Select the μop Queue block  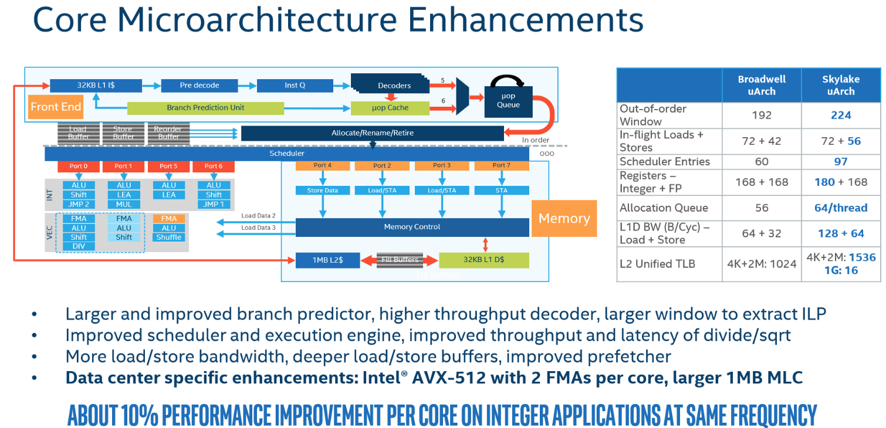508,101
